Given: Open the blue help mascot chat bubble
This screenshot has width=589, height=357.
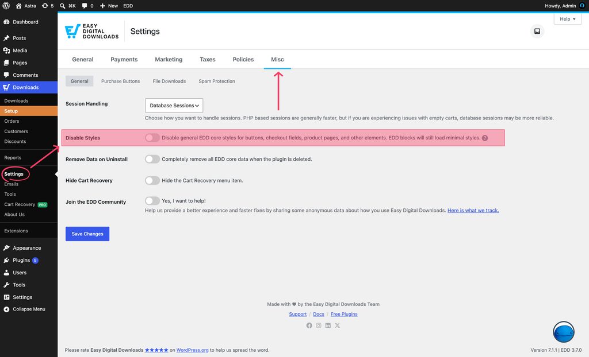Looking at the screenshot, I should pos(564,332).
